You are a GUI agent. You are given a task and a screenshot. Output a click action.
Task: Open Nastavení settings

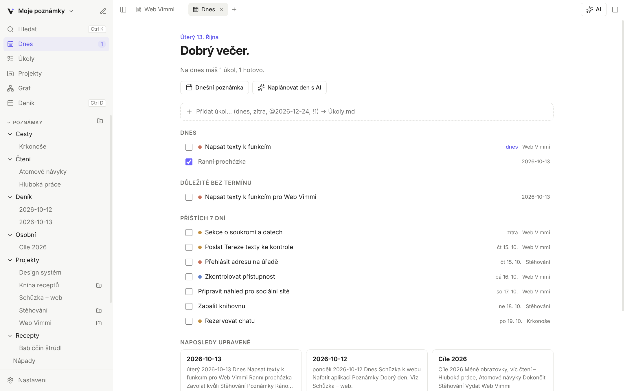coord(56,380)
